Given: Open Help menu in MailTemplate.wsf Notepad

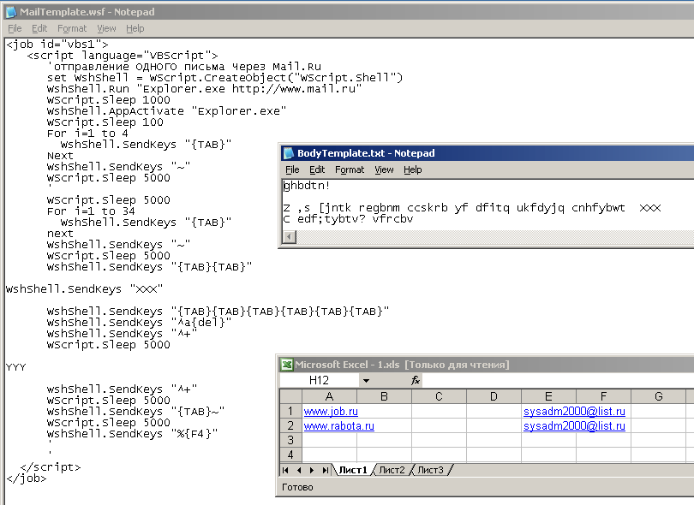Looking at the screenshot, I should tap(135, 28).
